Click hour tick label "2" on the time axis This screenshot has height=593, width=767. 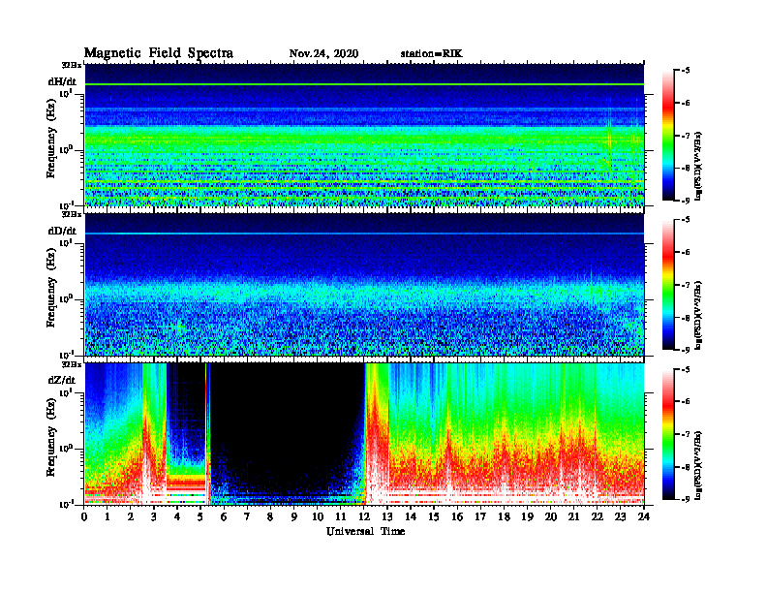131,516
